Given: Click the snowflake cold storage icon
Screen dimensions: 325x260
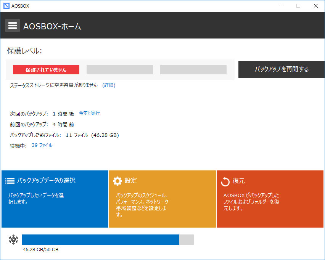Looking at the screenshot, I should pos(13,239).
